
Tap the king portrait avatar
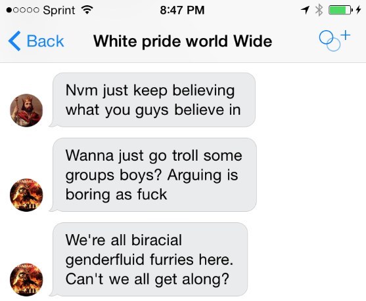26,110
